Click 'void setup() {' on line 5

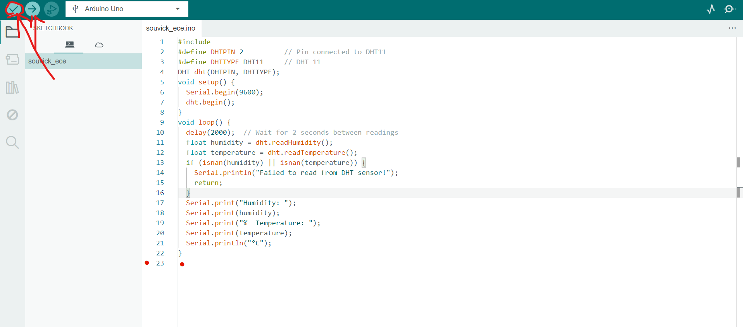tap(206, 82)
